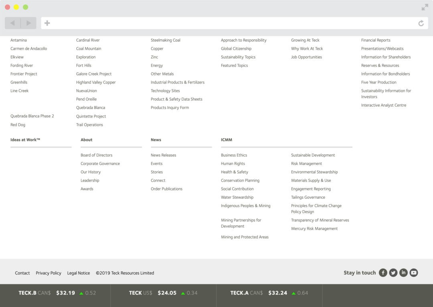Open the Financial Reports page
Screen dimensions: 433x307
[x=376, y=40]
